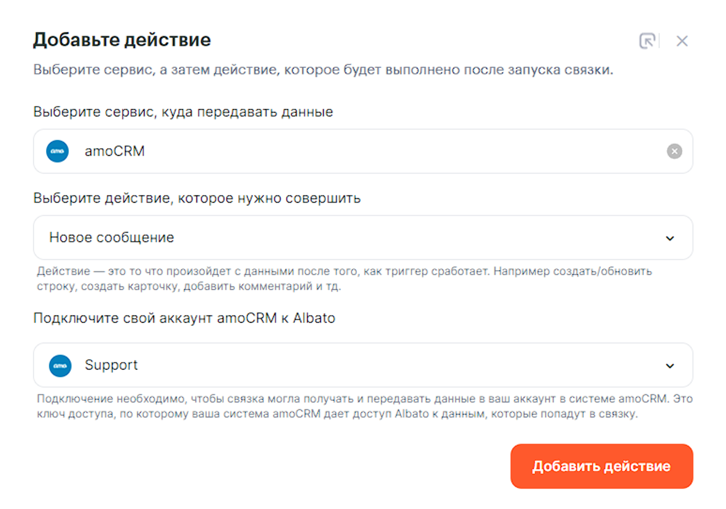The image size is (726, 509).
Task: Click the amoCRM service name text
Action: [114, 151]
